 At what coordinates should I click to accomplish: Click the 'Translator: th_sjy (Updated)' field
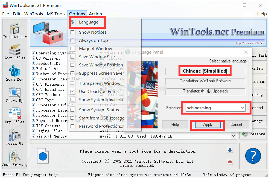[x=205, y=91]
